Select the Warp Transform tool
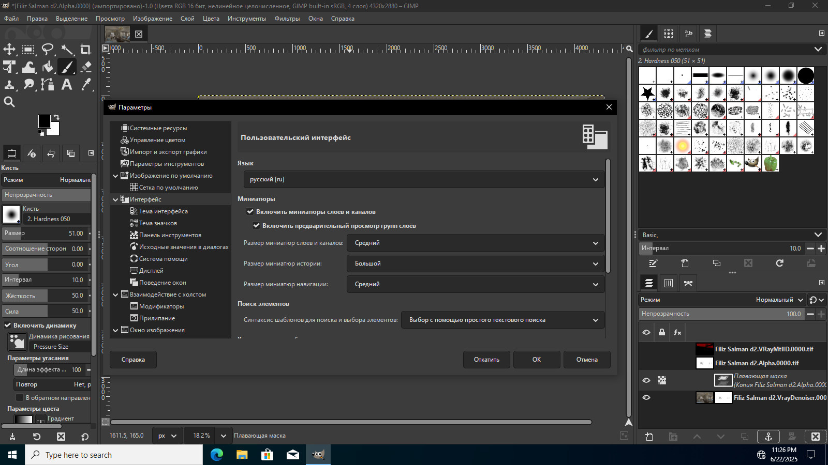 click(28, 67)
